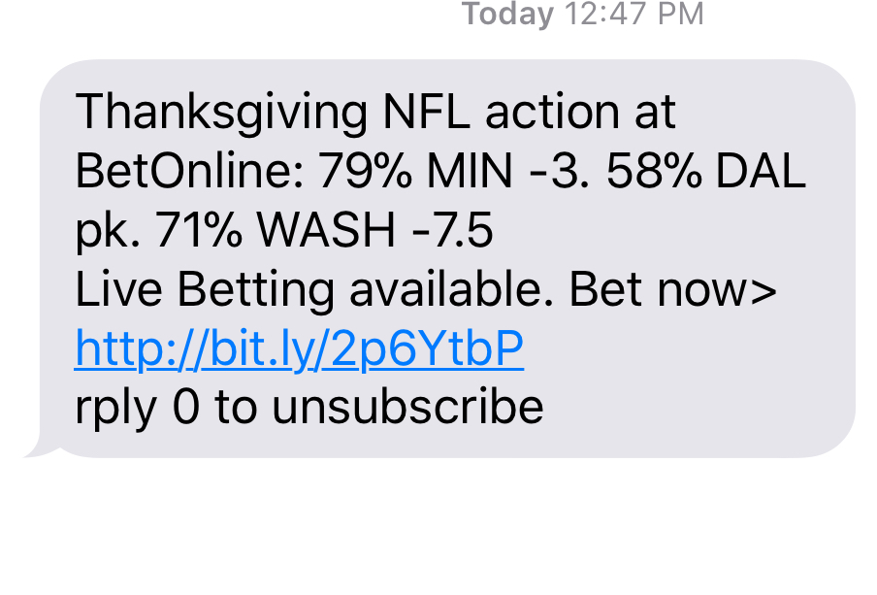
Task: Tap the Today 12:47 PM timestamp
Action: (x=582, y=14)
